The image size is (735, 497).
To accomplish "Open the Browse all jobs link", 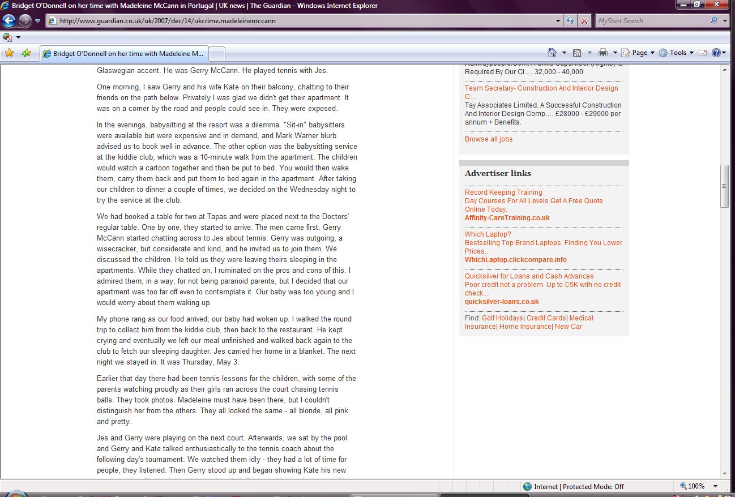I will coord(489,139).
